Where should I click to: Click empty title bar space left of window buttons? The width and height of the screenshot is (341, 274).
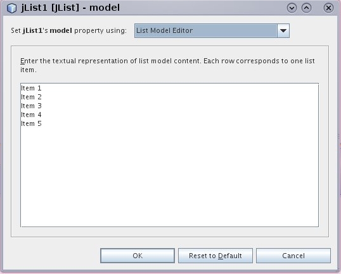coord(202,8)
